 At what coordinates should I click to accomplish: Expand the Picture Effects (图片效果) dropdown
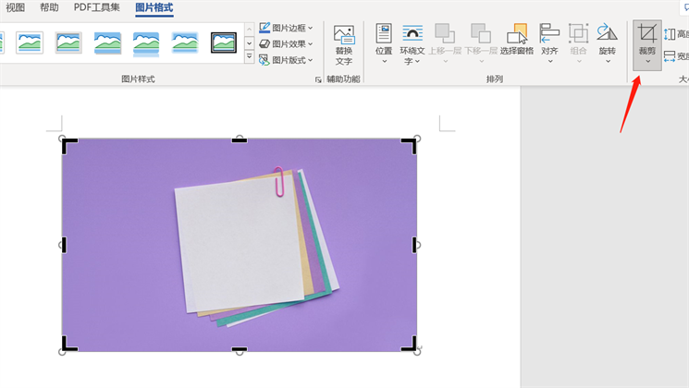pos(287,43)
